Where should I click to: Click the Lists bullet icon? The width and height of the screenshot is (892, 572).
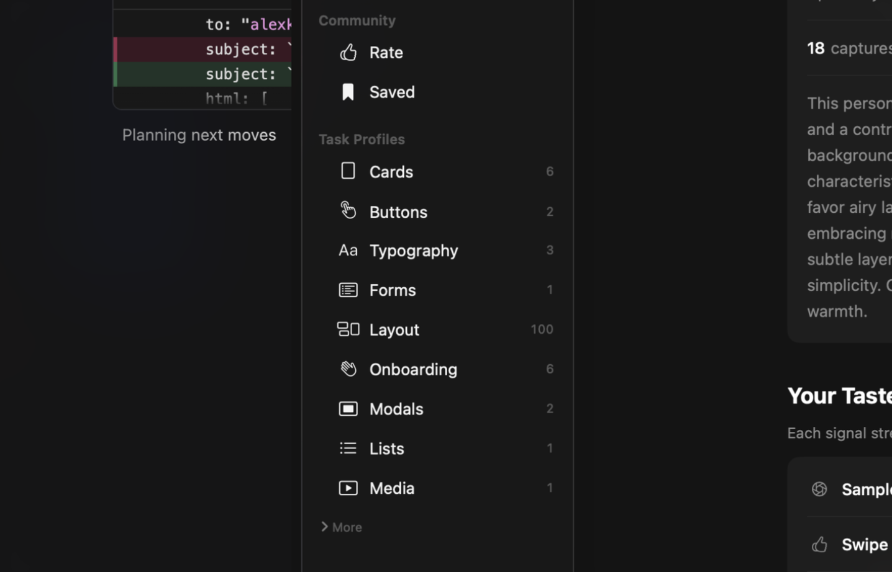tap(348, 448)
